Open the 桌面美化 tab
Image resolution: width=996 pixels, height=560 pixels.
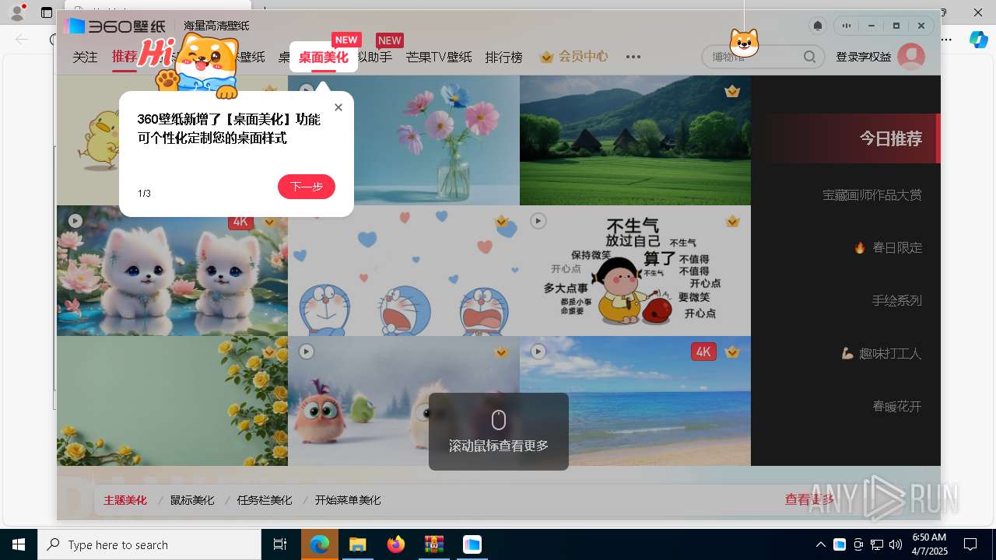click(324, 57)
